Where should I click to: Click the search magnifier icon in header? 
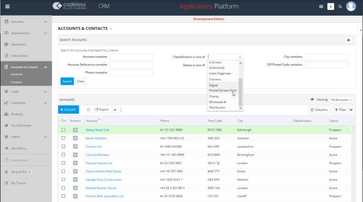(x=340, y=7)
